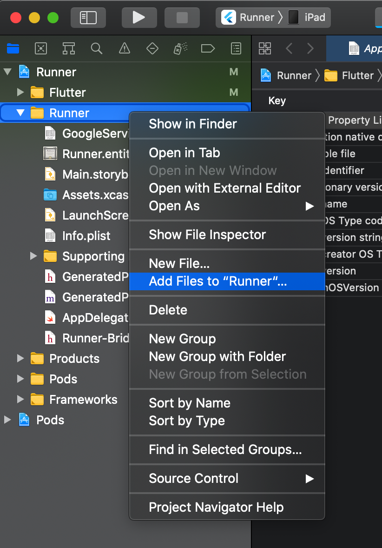Open the Source Control navigator

[41, 48]
